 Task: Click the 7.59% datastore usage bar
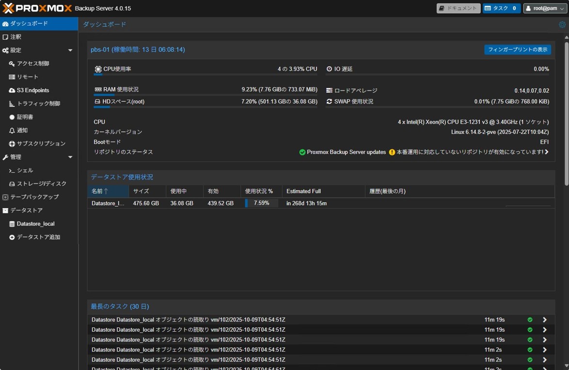(x=261, y=203)
